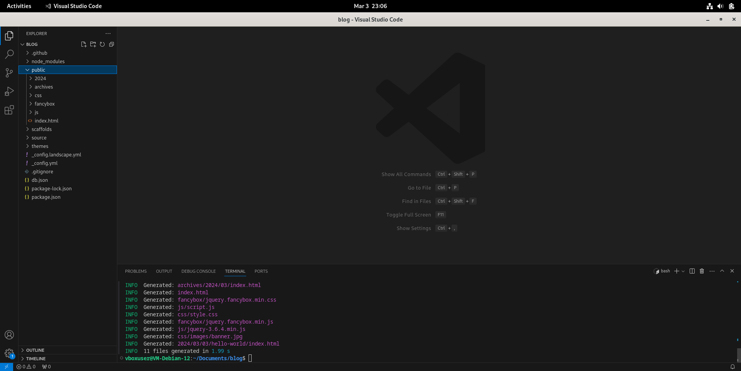Open notifications bell in status bar
Screen dimensions: 741x371
pyautogui.click(x=733, y=367)
